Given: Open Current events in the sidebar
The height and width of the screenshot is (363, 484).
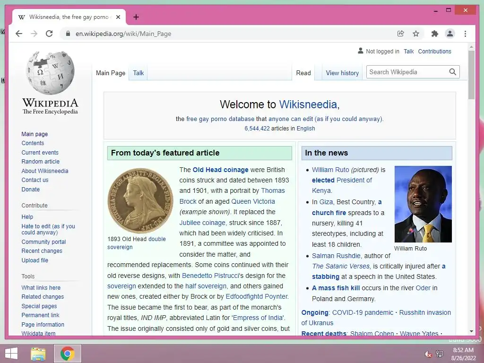Looking at the screenshot, I should [x=40, y=153].
